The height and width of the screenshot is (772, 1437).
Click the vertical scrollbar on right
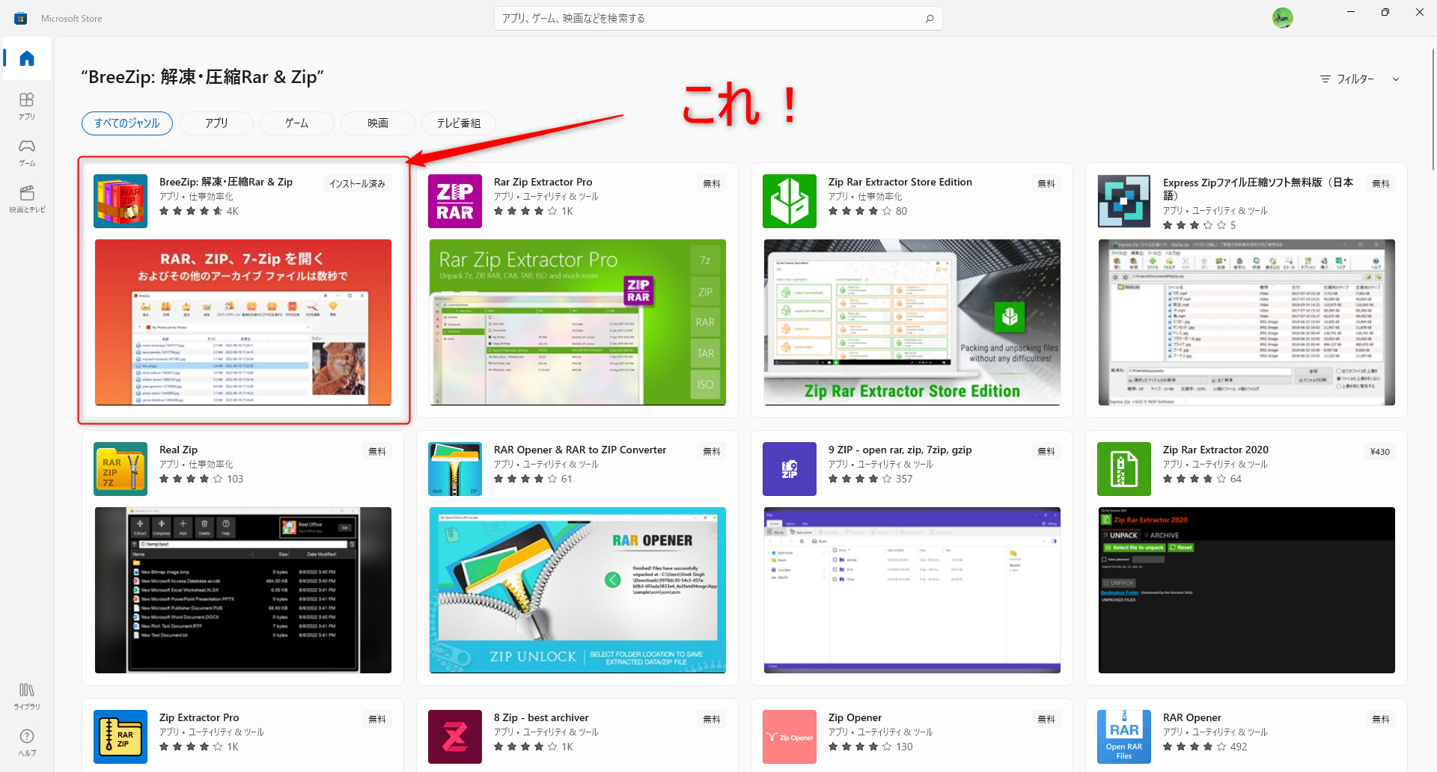click(x=1433, y=112)
